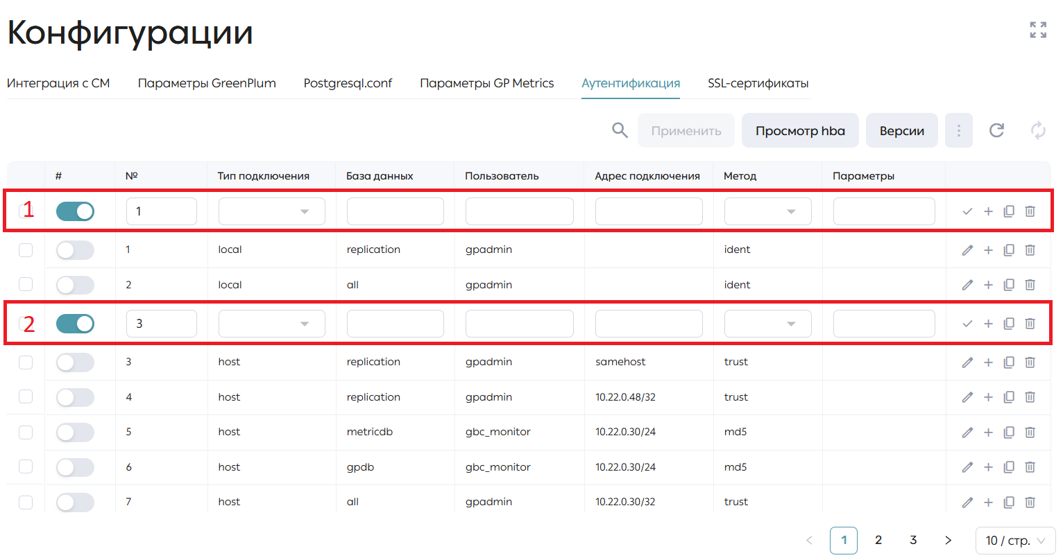Viewport: 1063px width, 560px height.
Task: Open the three-dots more options menu
Action: point(959,130)
